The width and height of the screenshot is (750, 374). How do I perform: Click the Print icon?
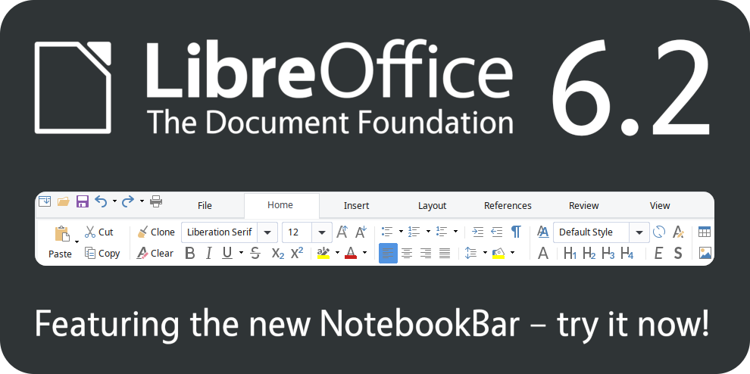[x=156, y=201]
